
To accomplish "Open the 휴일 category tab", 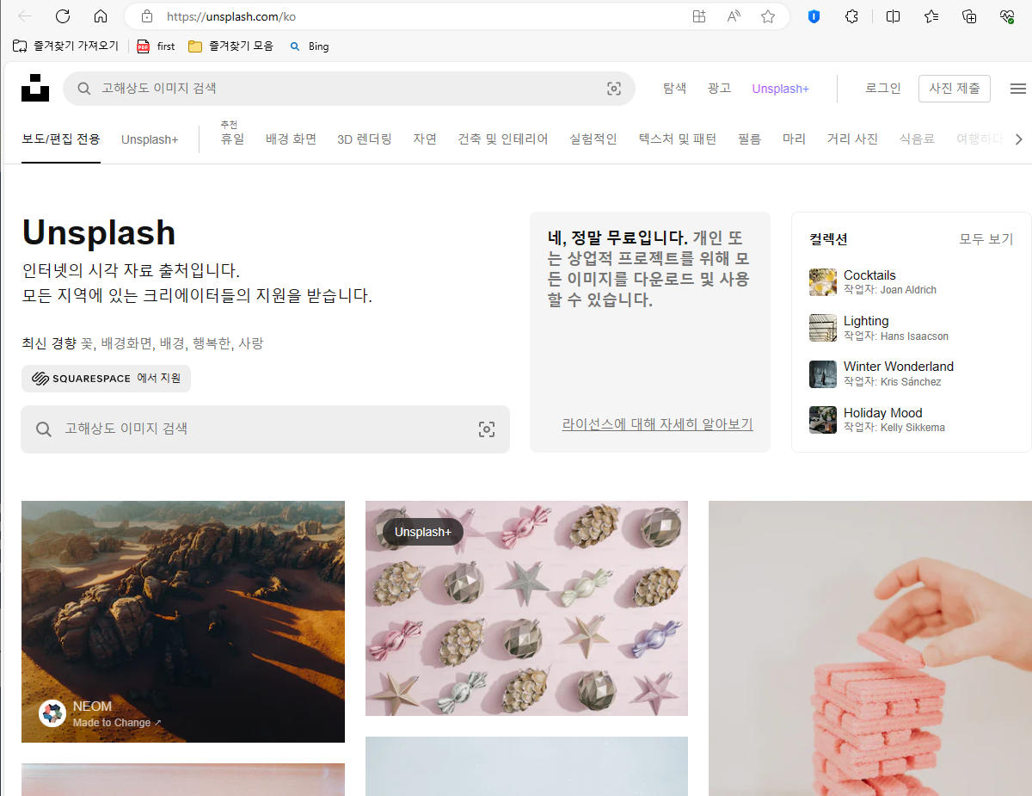I will pyautogui.click(x=232, y=139).
